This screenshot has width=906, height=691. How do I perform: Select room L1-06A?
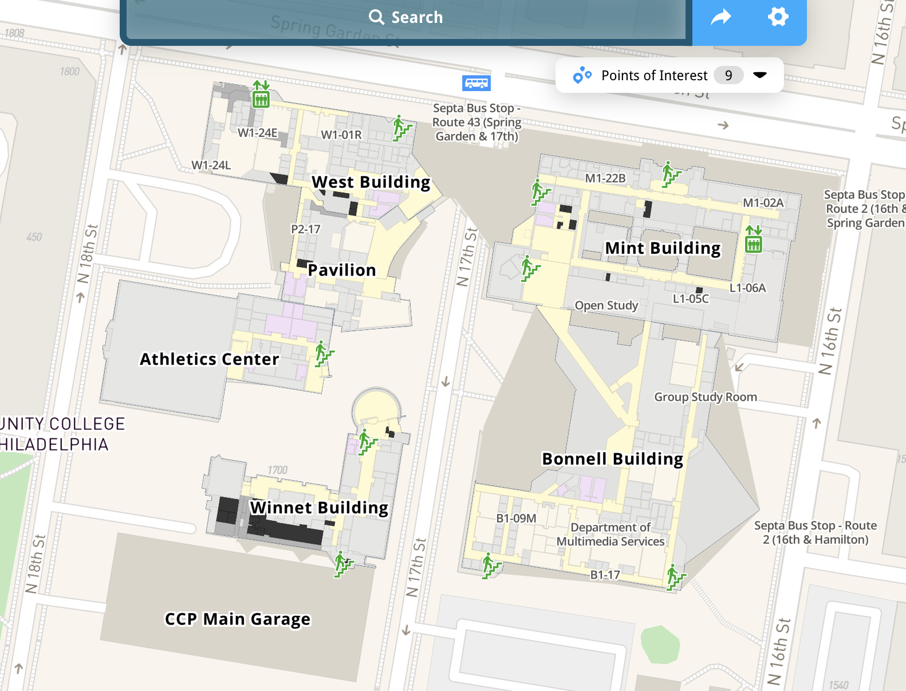click(x=747, y=288)
